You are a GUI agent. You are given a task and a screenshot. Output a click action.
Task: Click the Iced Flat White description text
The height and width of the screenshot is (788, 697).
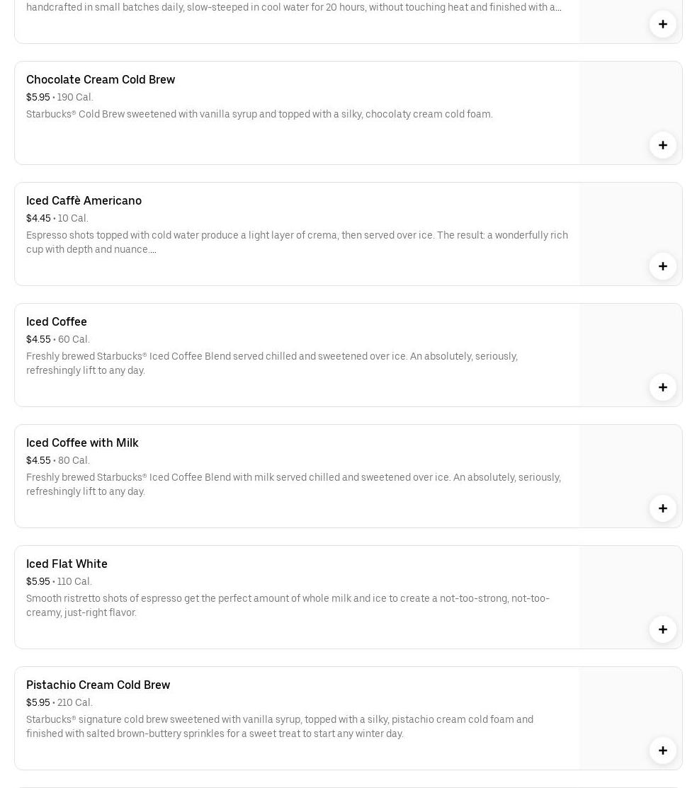[x=288, y=605]
